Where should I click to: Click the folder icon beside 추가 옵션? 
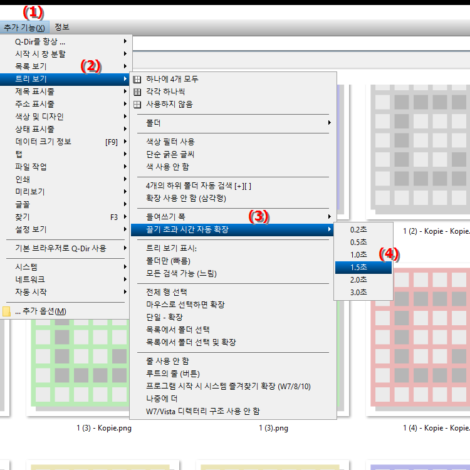tap(7, 311)
